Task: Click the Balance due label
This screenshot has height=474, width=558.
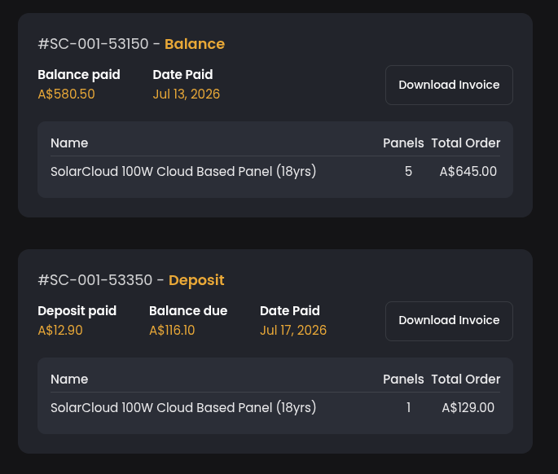Action: coord(188,311)
